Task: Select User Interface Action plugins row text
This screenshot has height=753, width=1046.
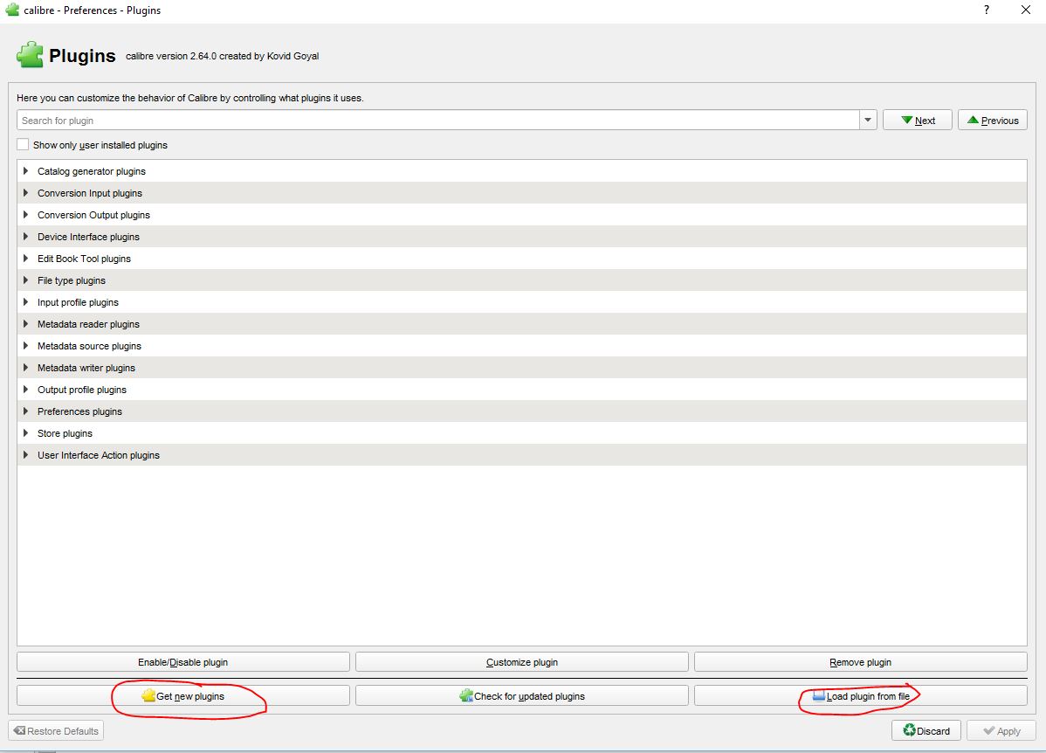Action: tap(99, 455)
